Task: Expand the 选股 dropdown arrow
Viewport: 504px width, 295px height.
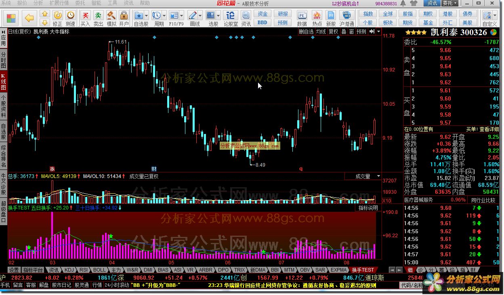Action: click(218, 16)
